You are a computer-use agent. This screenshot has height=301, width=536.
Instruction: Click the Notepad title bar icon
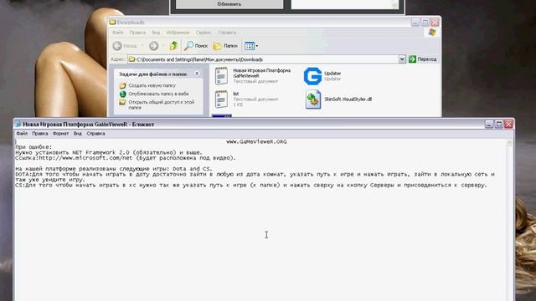coord(18,125)
